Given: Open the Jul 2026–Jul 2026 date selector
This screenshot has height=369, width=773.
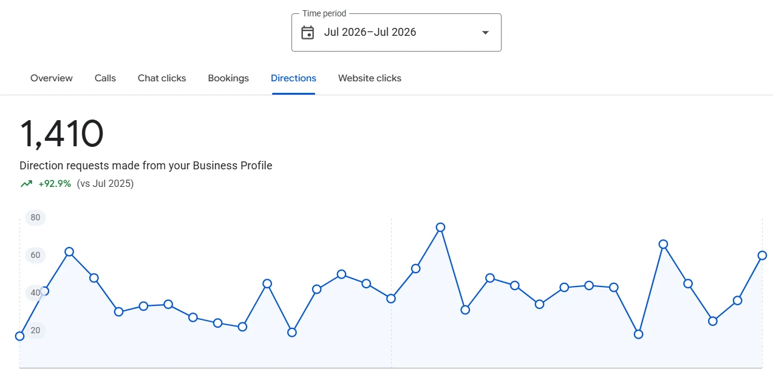Looking at the screenshot, I should tap(396, 32).
